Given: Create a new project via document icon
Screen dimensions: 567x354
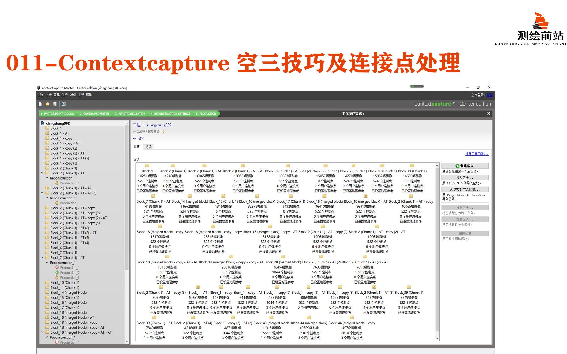Looking at the screenshot, I should 40,104.
